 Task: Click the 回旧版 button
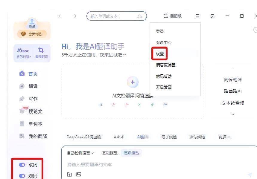pyautogui.click(x=173, y=16)
